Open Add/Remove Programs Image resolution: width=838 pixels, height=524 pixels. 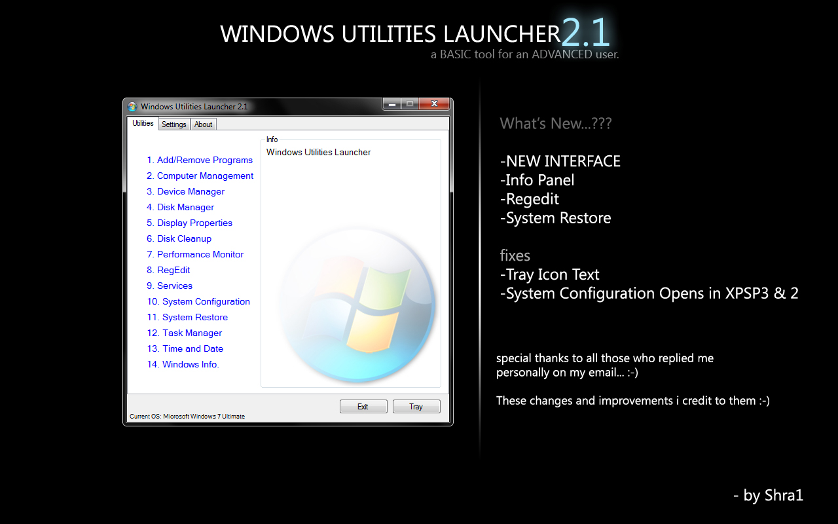click(200, 160)
